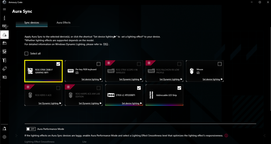
Task: Open the News sidebar icon
Action: click(x=5, y=77)
